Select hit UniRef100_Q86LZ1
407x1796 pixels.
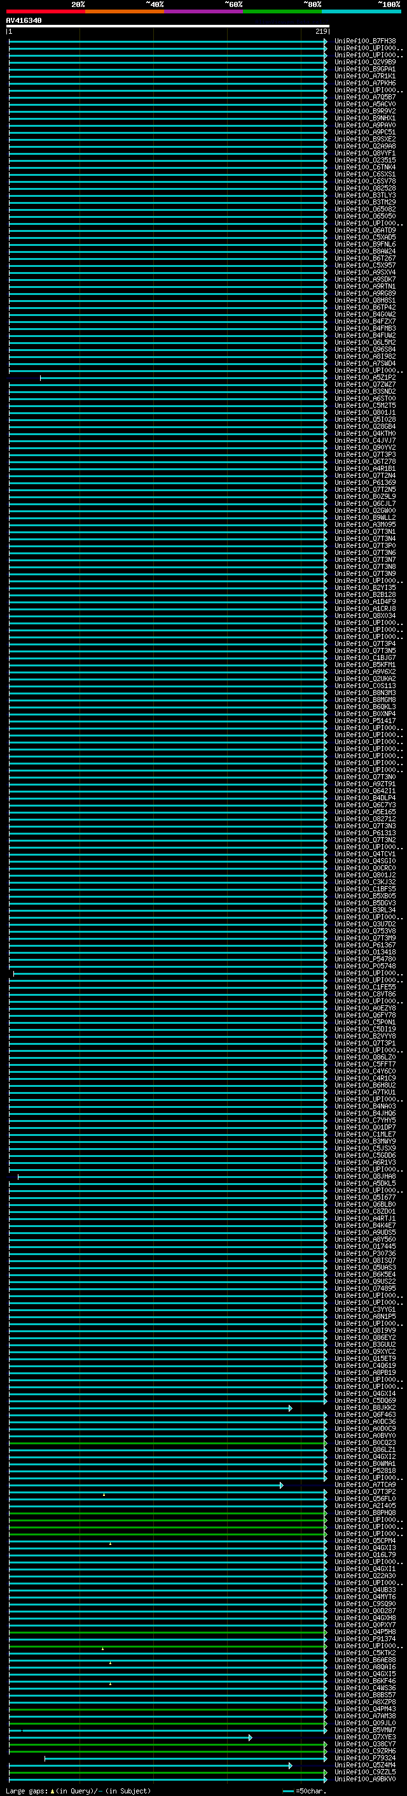click(365, 1449)
